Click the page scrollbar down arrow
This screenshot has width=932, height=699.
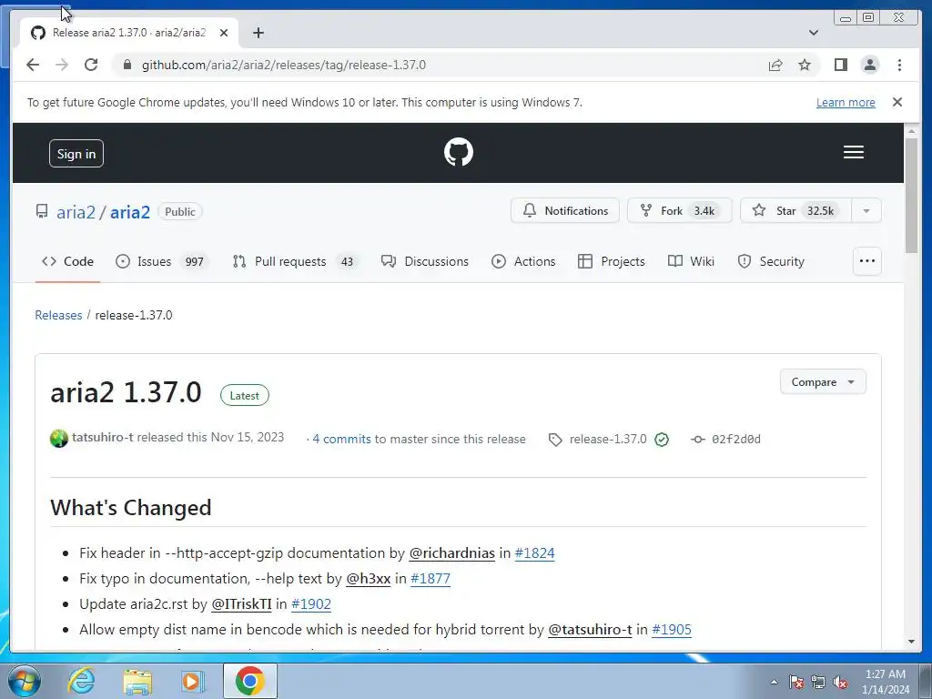pos(911,642)
